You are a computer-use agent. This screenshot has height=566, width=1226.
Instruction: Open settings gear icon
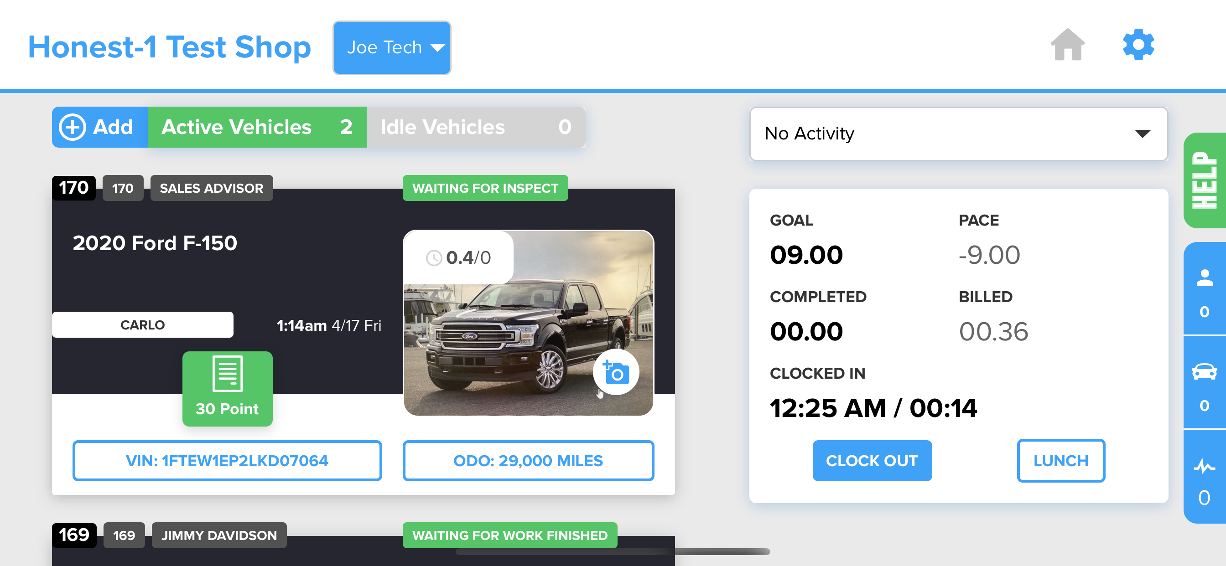pyautogui.click(x=1138, y=45)
